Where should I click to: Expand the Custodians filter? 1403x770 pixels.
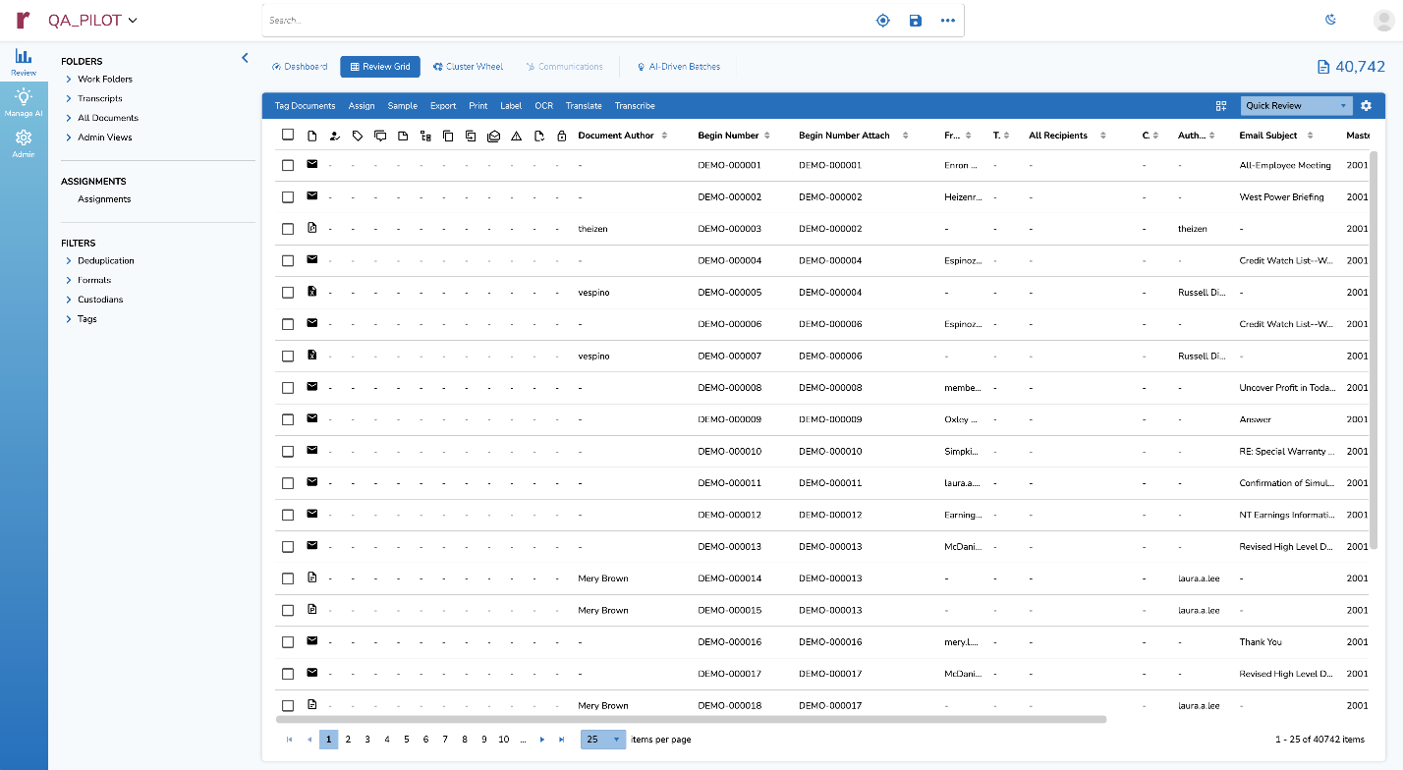[x=69, y=300]
